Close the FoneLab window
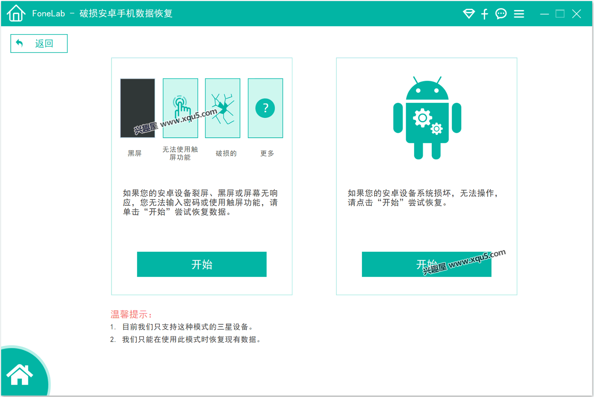This screenshot has width=594, height=397. click(x=576, y=14)
